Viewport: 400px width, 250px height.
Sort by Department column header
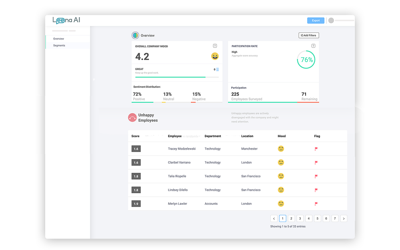(213, 136)
